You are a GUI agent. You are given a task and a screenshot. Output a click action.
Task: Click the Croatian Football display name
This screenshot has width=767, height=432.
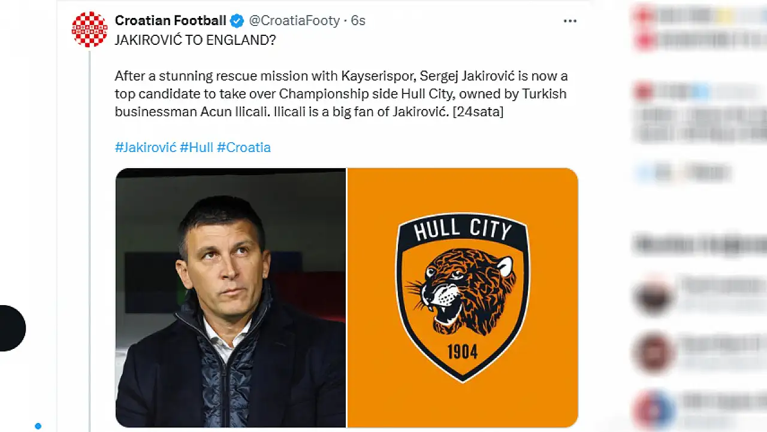pyautogui.click(x=170, y=20)
